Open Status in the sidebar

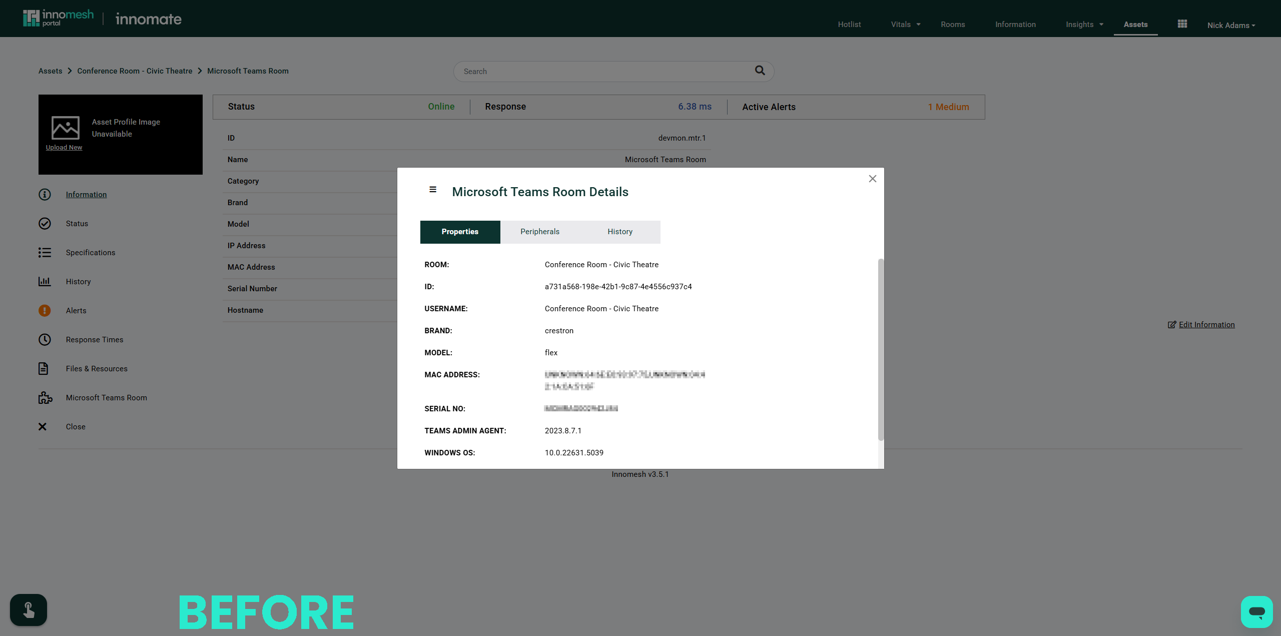click(x=77, y=224)
